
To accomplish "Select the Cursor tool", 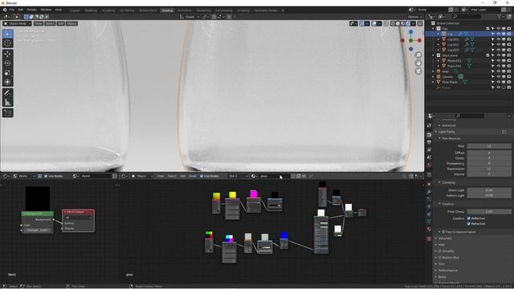I will (8, 43).
